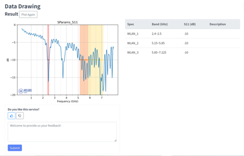Select the WLAN_2 spec entry

coord(133,43)
